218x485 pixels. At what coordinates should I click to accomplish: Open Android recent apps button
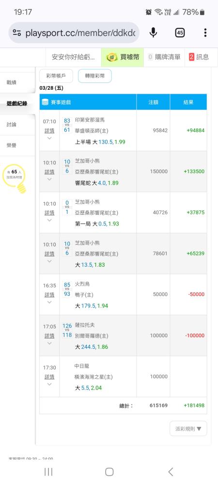pos(48,472)
